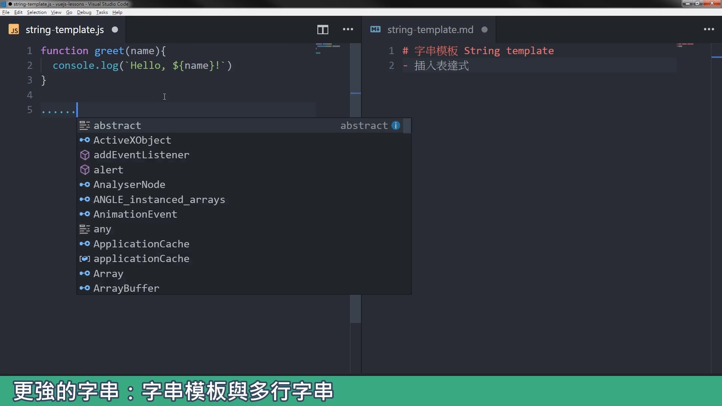The image size is (722, 406).
Task: Click the info icon beside abstract
Action: [396, 126]
